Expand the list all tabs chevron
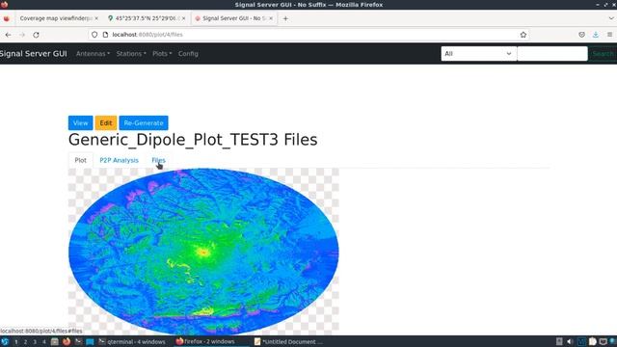The width and height of the screenshot is (617, 347). [x=611, y=18]
